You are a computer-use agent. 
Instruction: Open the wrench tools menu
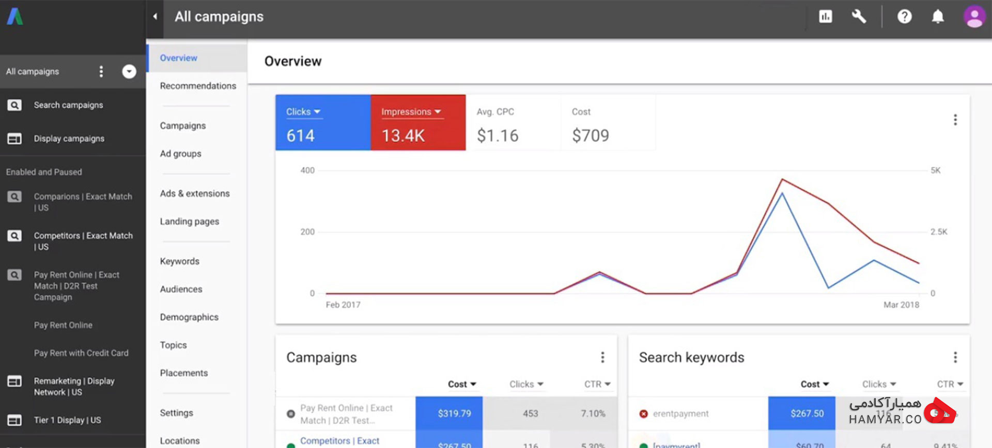[859, 17]
